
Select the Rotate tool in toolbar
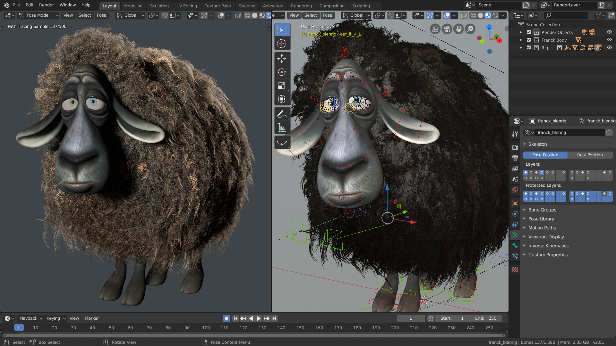(282, 72)
